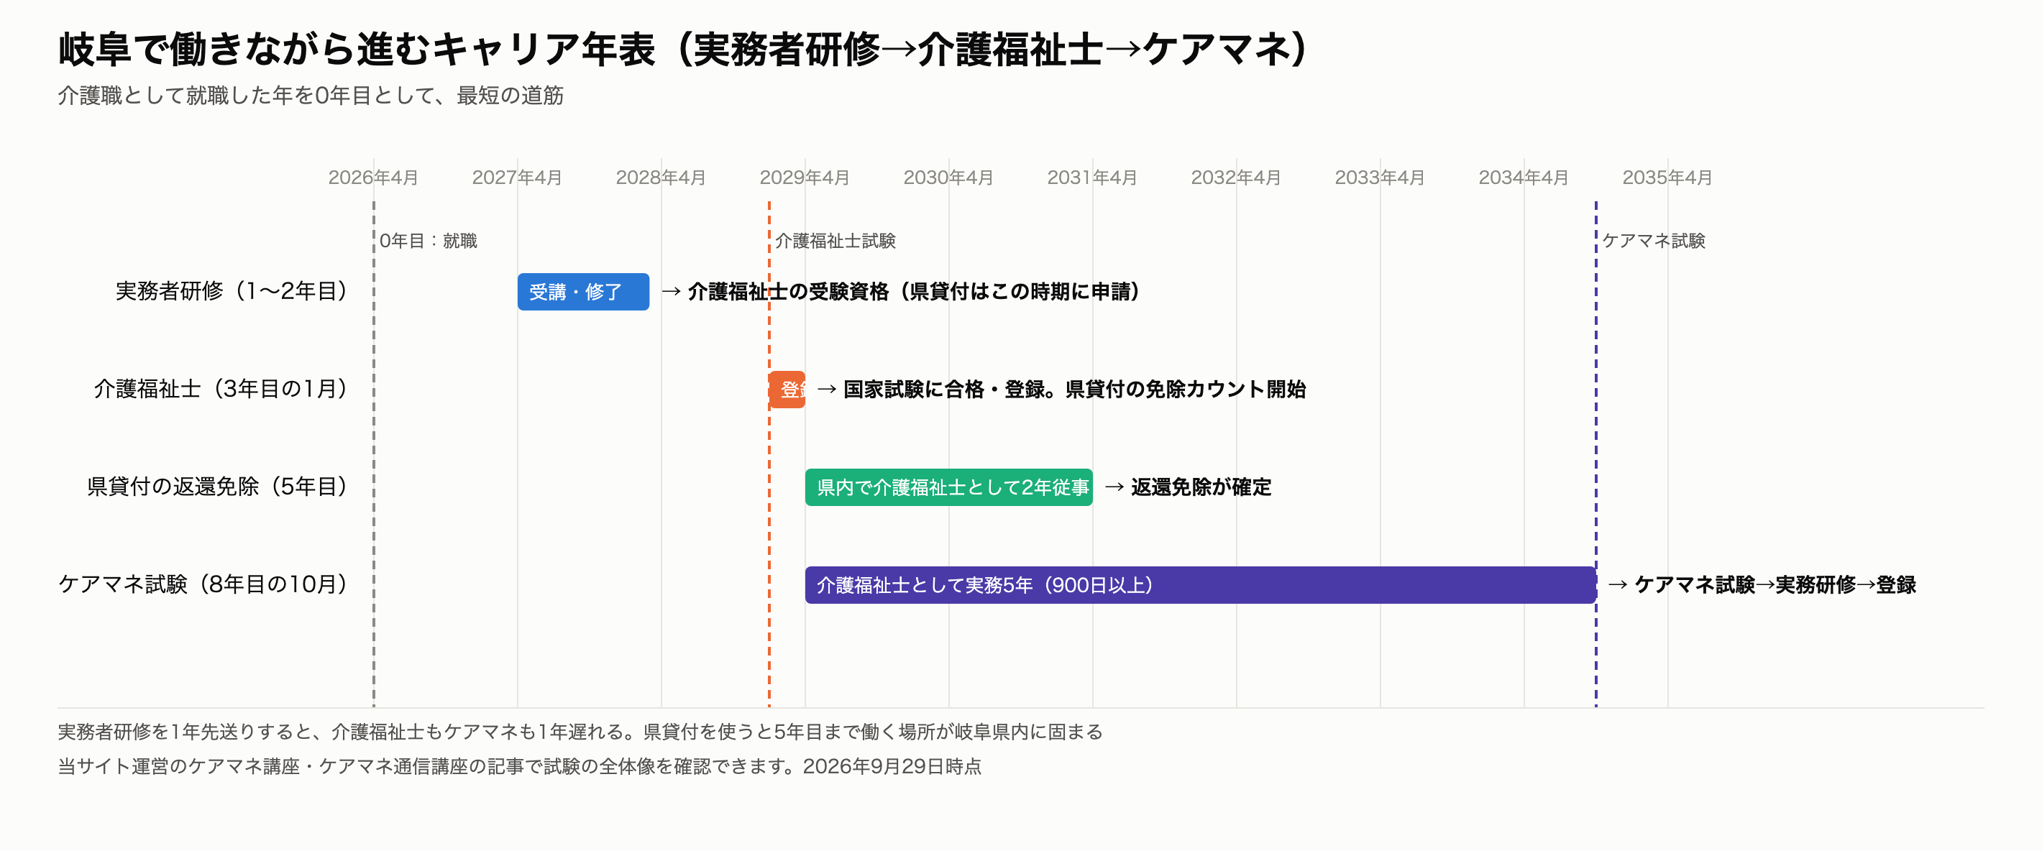Image resolution: width=2042 pixels, height=851 pixels.
Task: Select row label 県貸付の返還免除（5年目）
Action: click(218, 487)
